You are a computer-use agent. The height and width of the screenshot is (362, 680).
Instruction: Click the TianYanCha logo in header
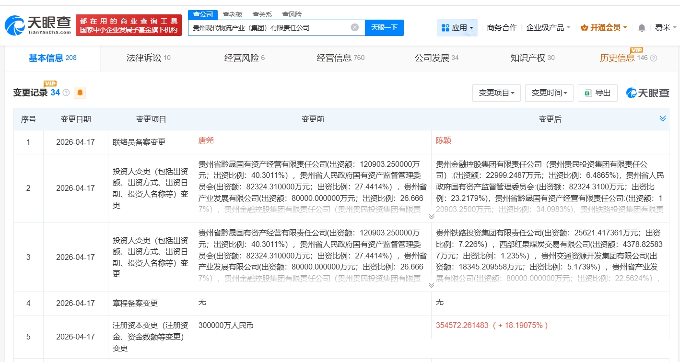point(38,25)
